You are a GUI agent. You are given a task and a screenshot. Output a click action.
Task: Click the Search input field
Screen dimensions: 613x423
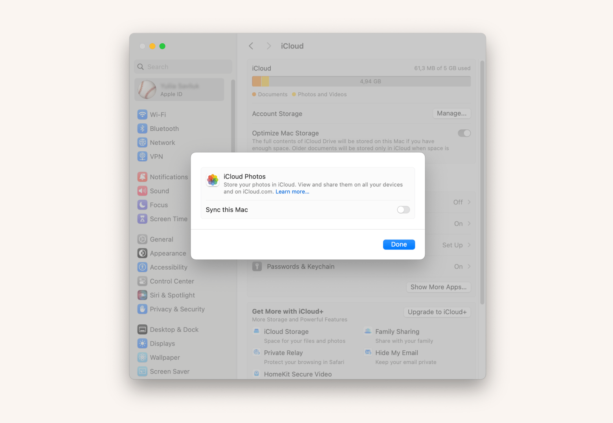click(183, 67)
